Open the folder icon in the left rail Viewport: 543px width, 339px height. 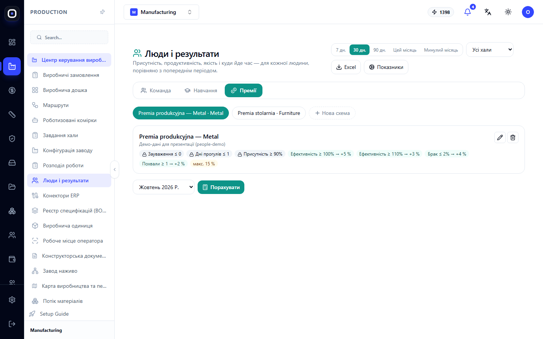coord(12,187)
